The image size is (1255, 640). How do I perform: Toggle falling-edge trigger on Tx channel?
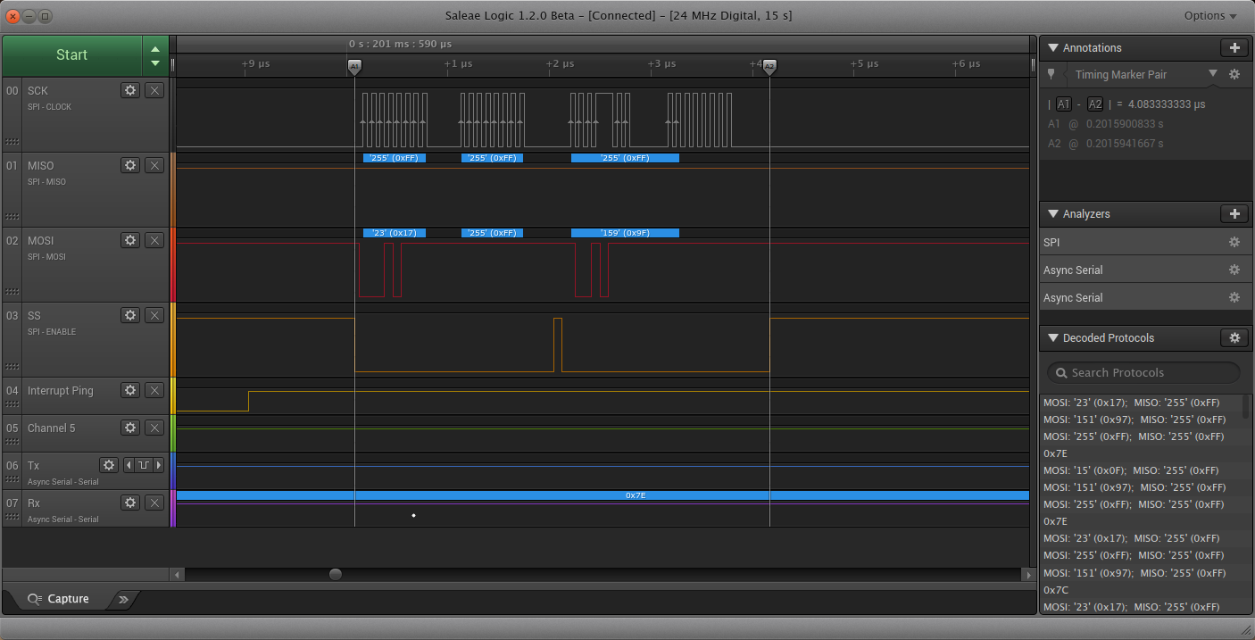pos(143,465)
